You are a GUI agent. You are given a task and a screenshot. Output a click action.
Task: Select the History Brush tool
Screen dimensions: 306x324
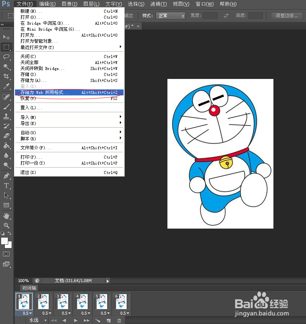(6, 126)
